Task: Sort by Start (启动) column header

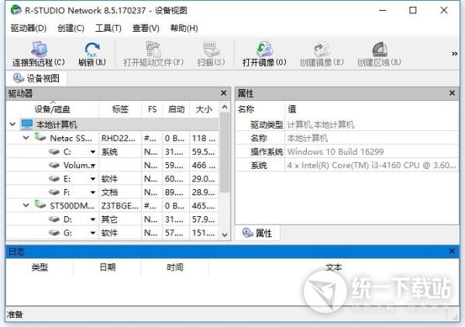Action: pyautogui.click(x=176, y=109)
